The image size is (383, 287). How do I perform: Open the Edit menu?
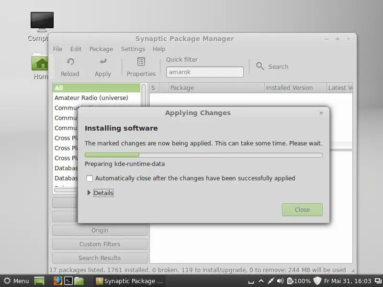76,49
